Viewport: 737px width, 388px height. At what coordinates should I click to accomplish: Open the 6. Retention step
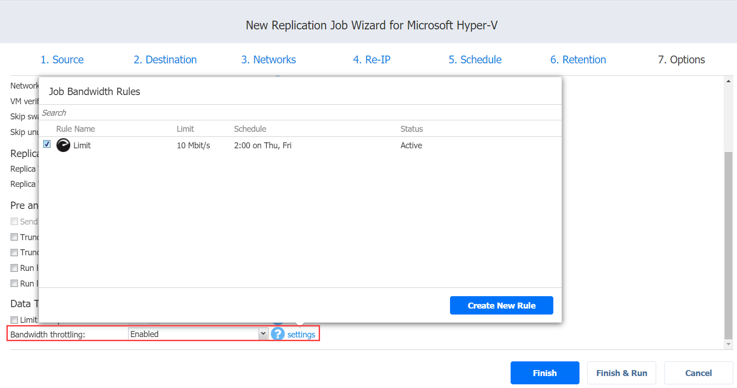coord(578,60)
